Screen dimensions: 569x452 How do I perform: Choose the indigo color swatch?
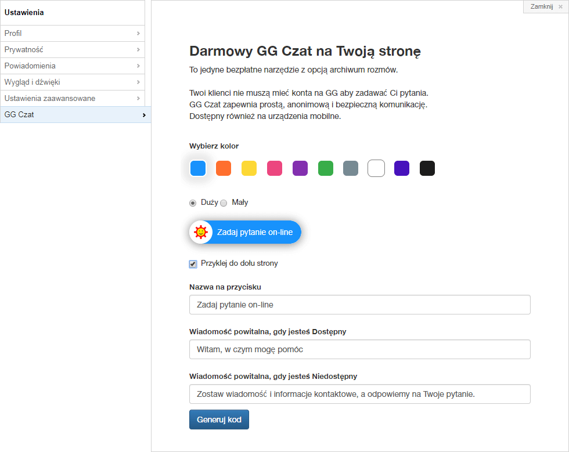402,168
